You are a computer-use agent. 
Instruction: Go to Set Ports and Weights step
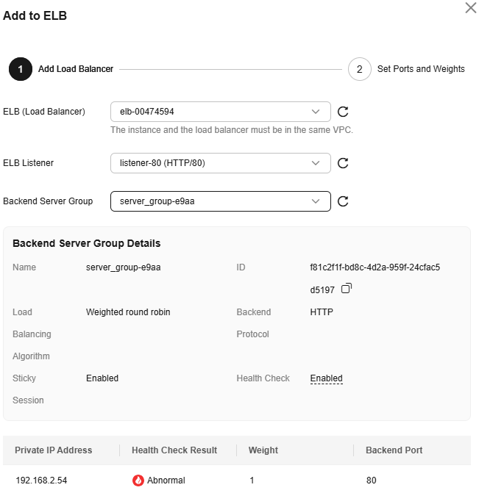pyautogui.click(x=421, y=69)
